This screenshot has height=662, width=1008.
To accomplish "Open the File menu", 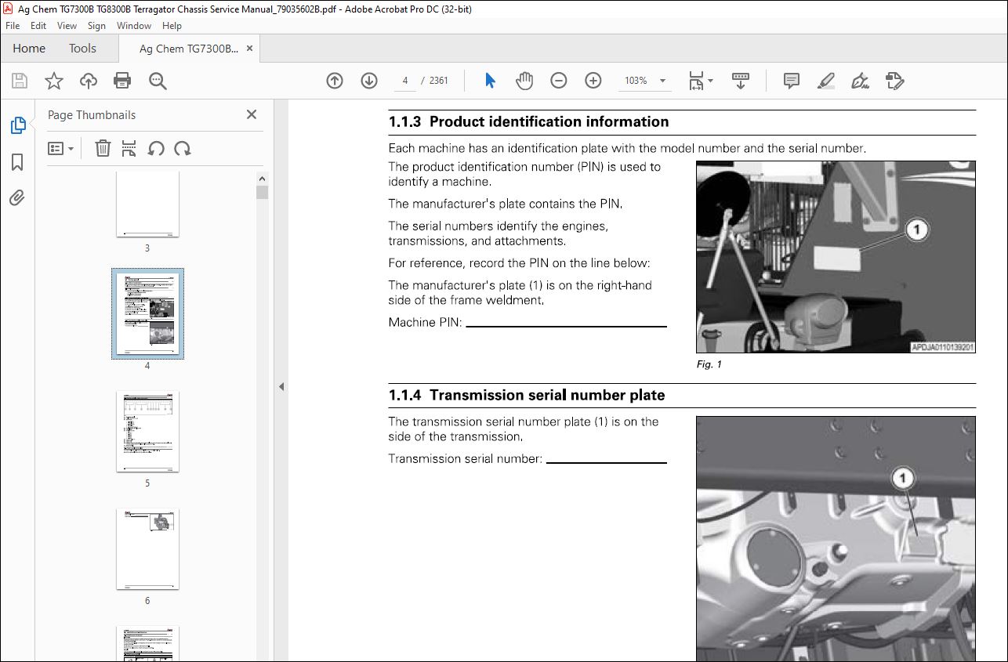I will point(13,26).
